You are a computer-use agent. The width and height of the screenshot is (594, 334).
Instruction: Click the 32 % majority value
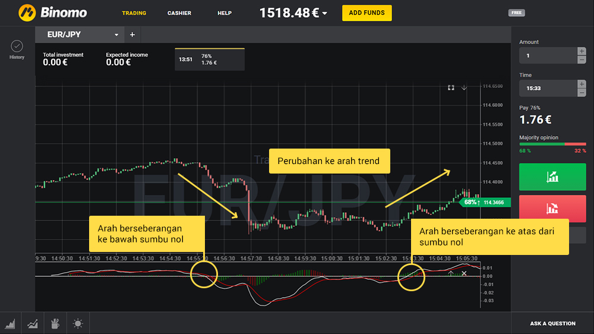(x=580, y=151)
